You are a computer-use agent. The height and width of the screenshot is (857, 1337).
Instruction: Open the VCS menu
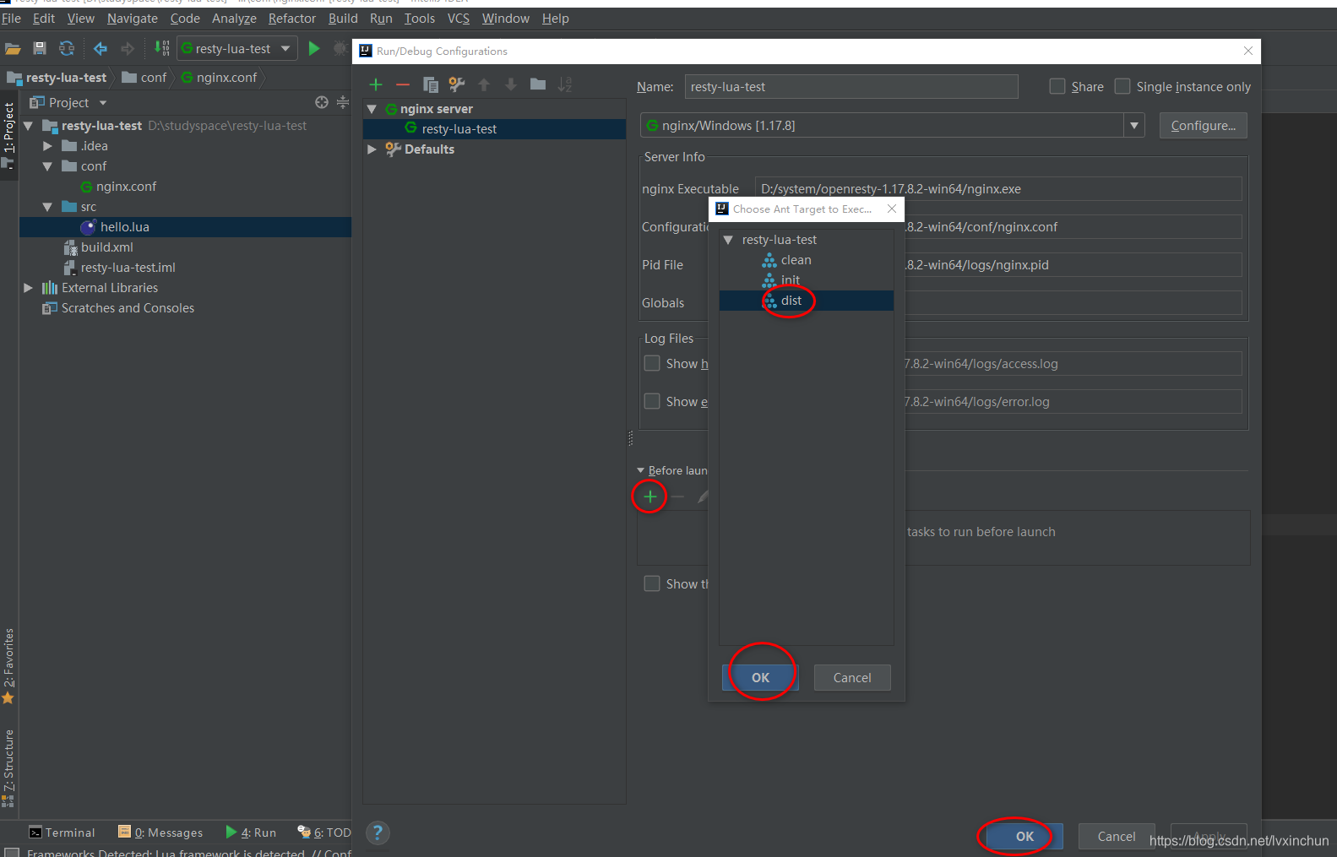tap(459, 19)
